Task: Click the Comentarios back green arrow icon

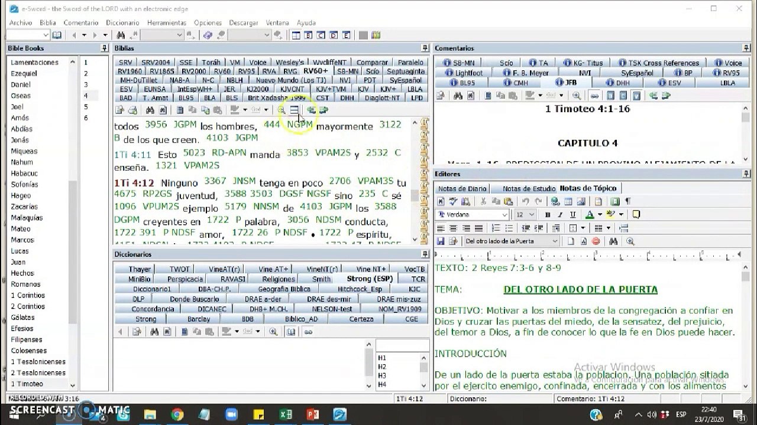Action: click(x=653, y=96)
